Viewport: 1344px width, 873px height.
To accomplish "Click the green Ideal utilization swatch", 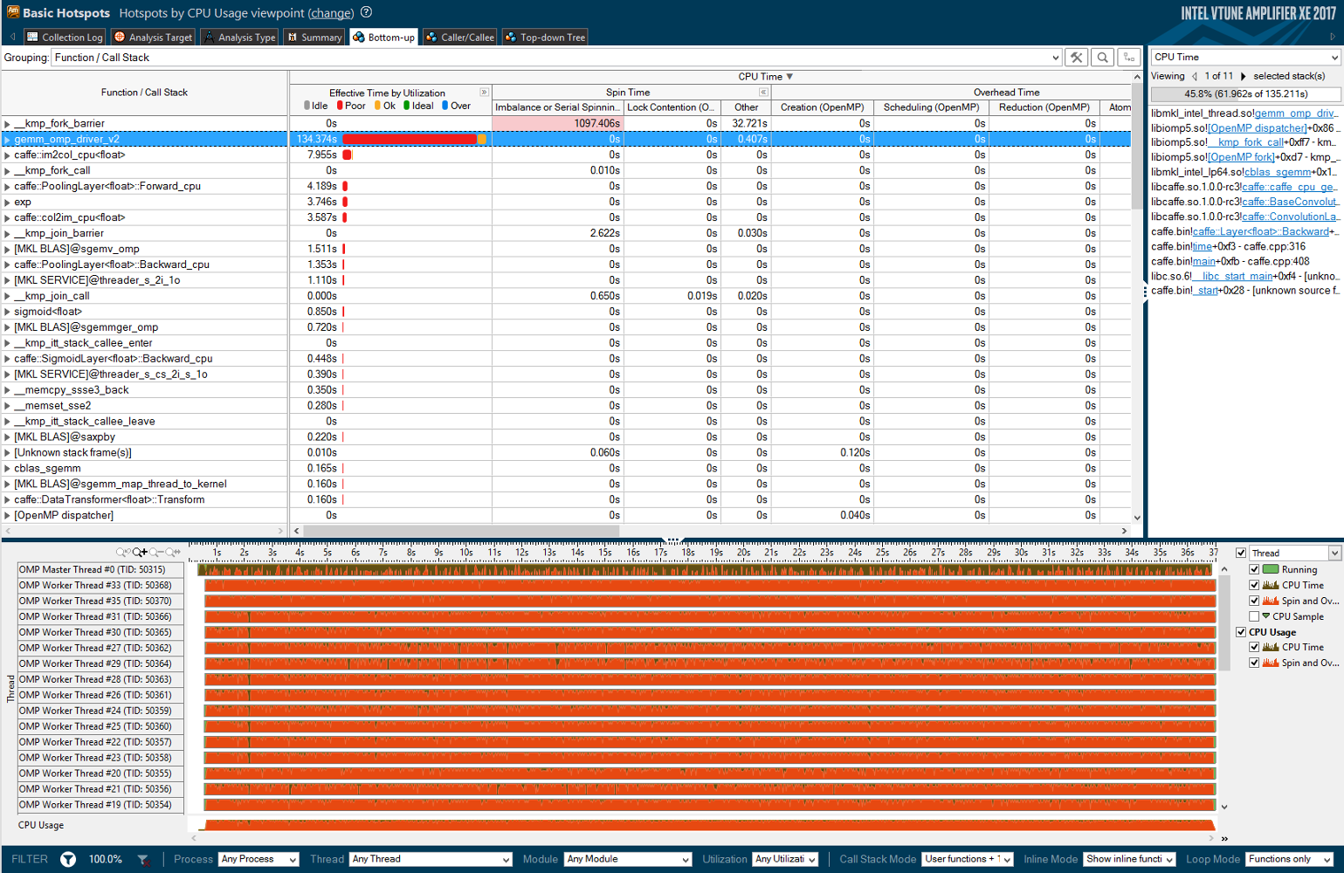I will click(x=407, y=106).
